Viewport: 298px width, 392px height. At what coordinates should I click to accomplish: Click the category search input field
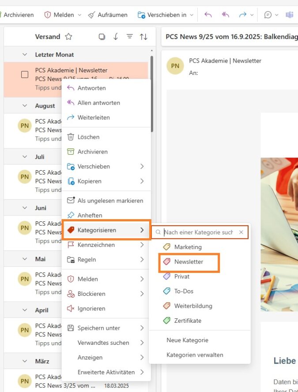pyautogui.click(x=198, y=232)
